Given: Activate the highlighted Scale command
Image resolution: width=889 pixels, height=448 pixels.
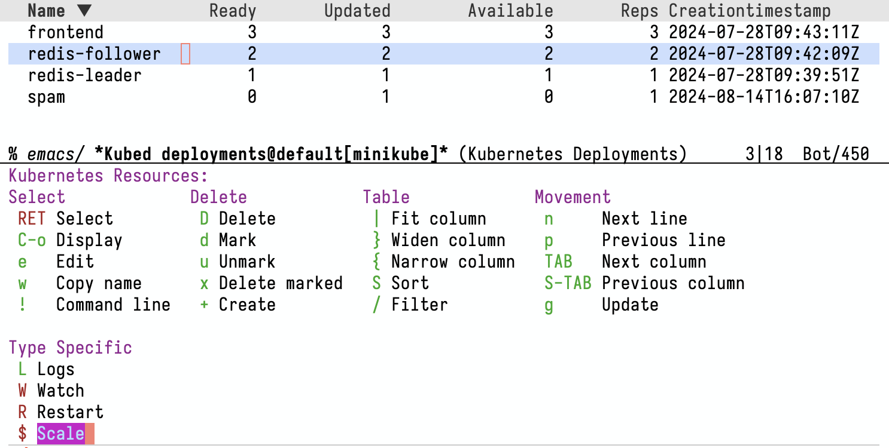Looking at the screenshot, I should tap(61, 433).
